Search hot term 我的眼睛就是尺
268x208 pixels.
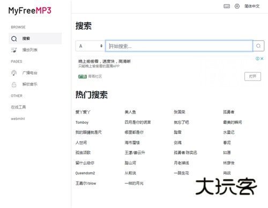click(x=88, y=132)
